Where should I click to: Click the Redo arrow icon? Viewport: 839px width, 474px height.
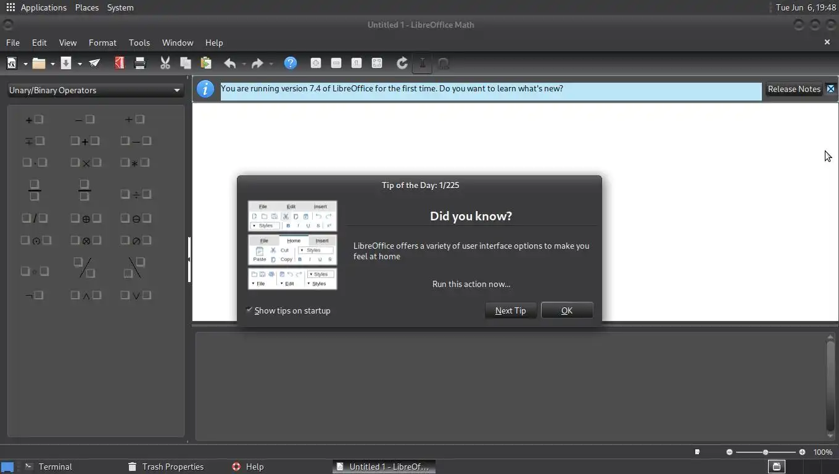tap(257, 63)
